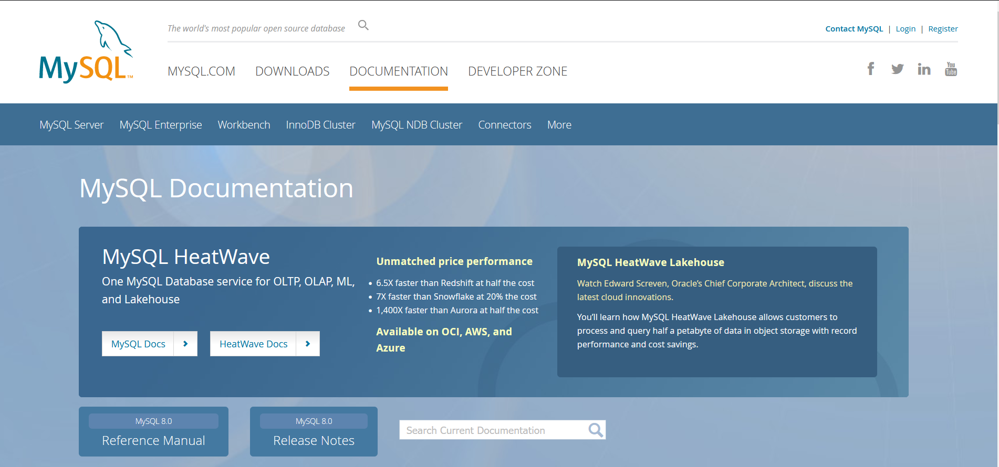The image size is (999, 467).
Task: Click the MySQL dolphin logo
Action: tap(86, 51)
